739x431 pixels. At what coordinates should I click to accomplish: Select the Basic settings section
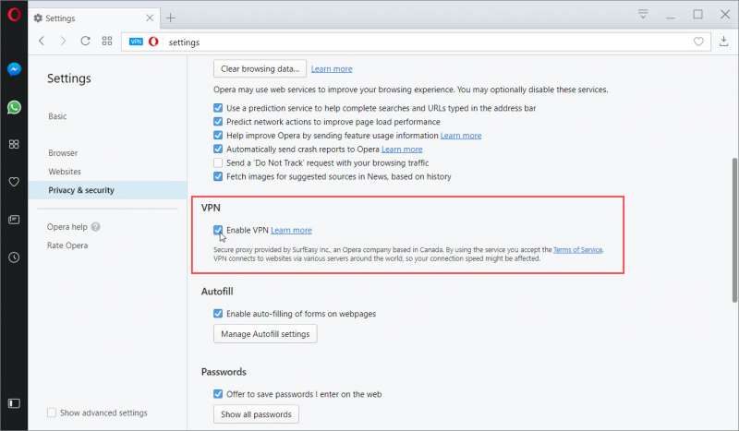57,116
